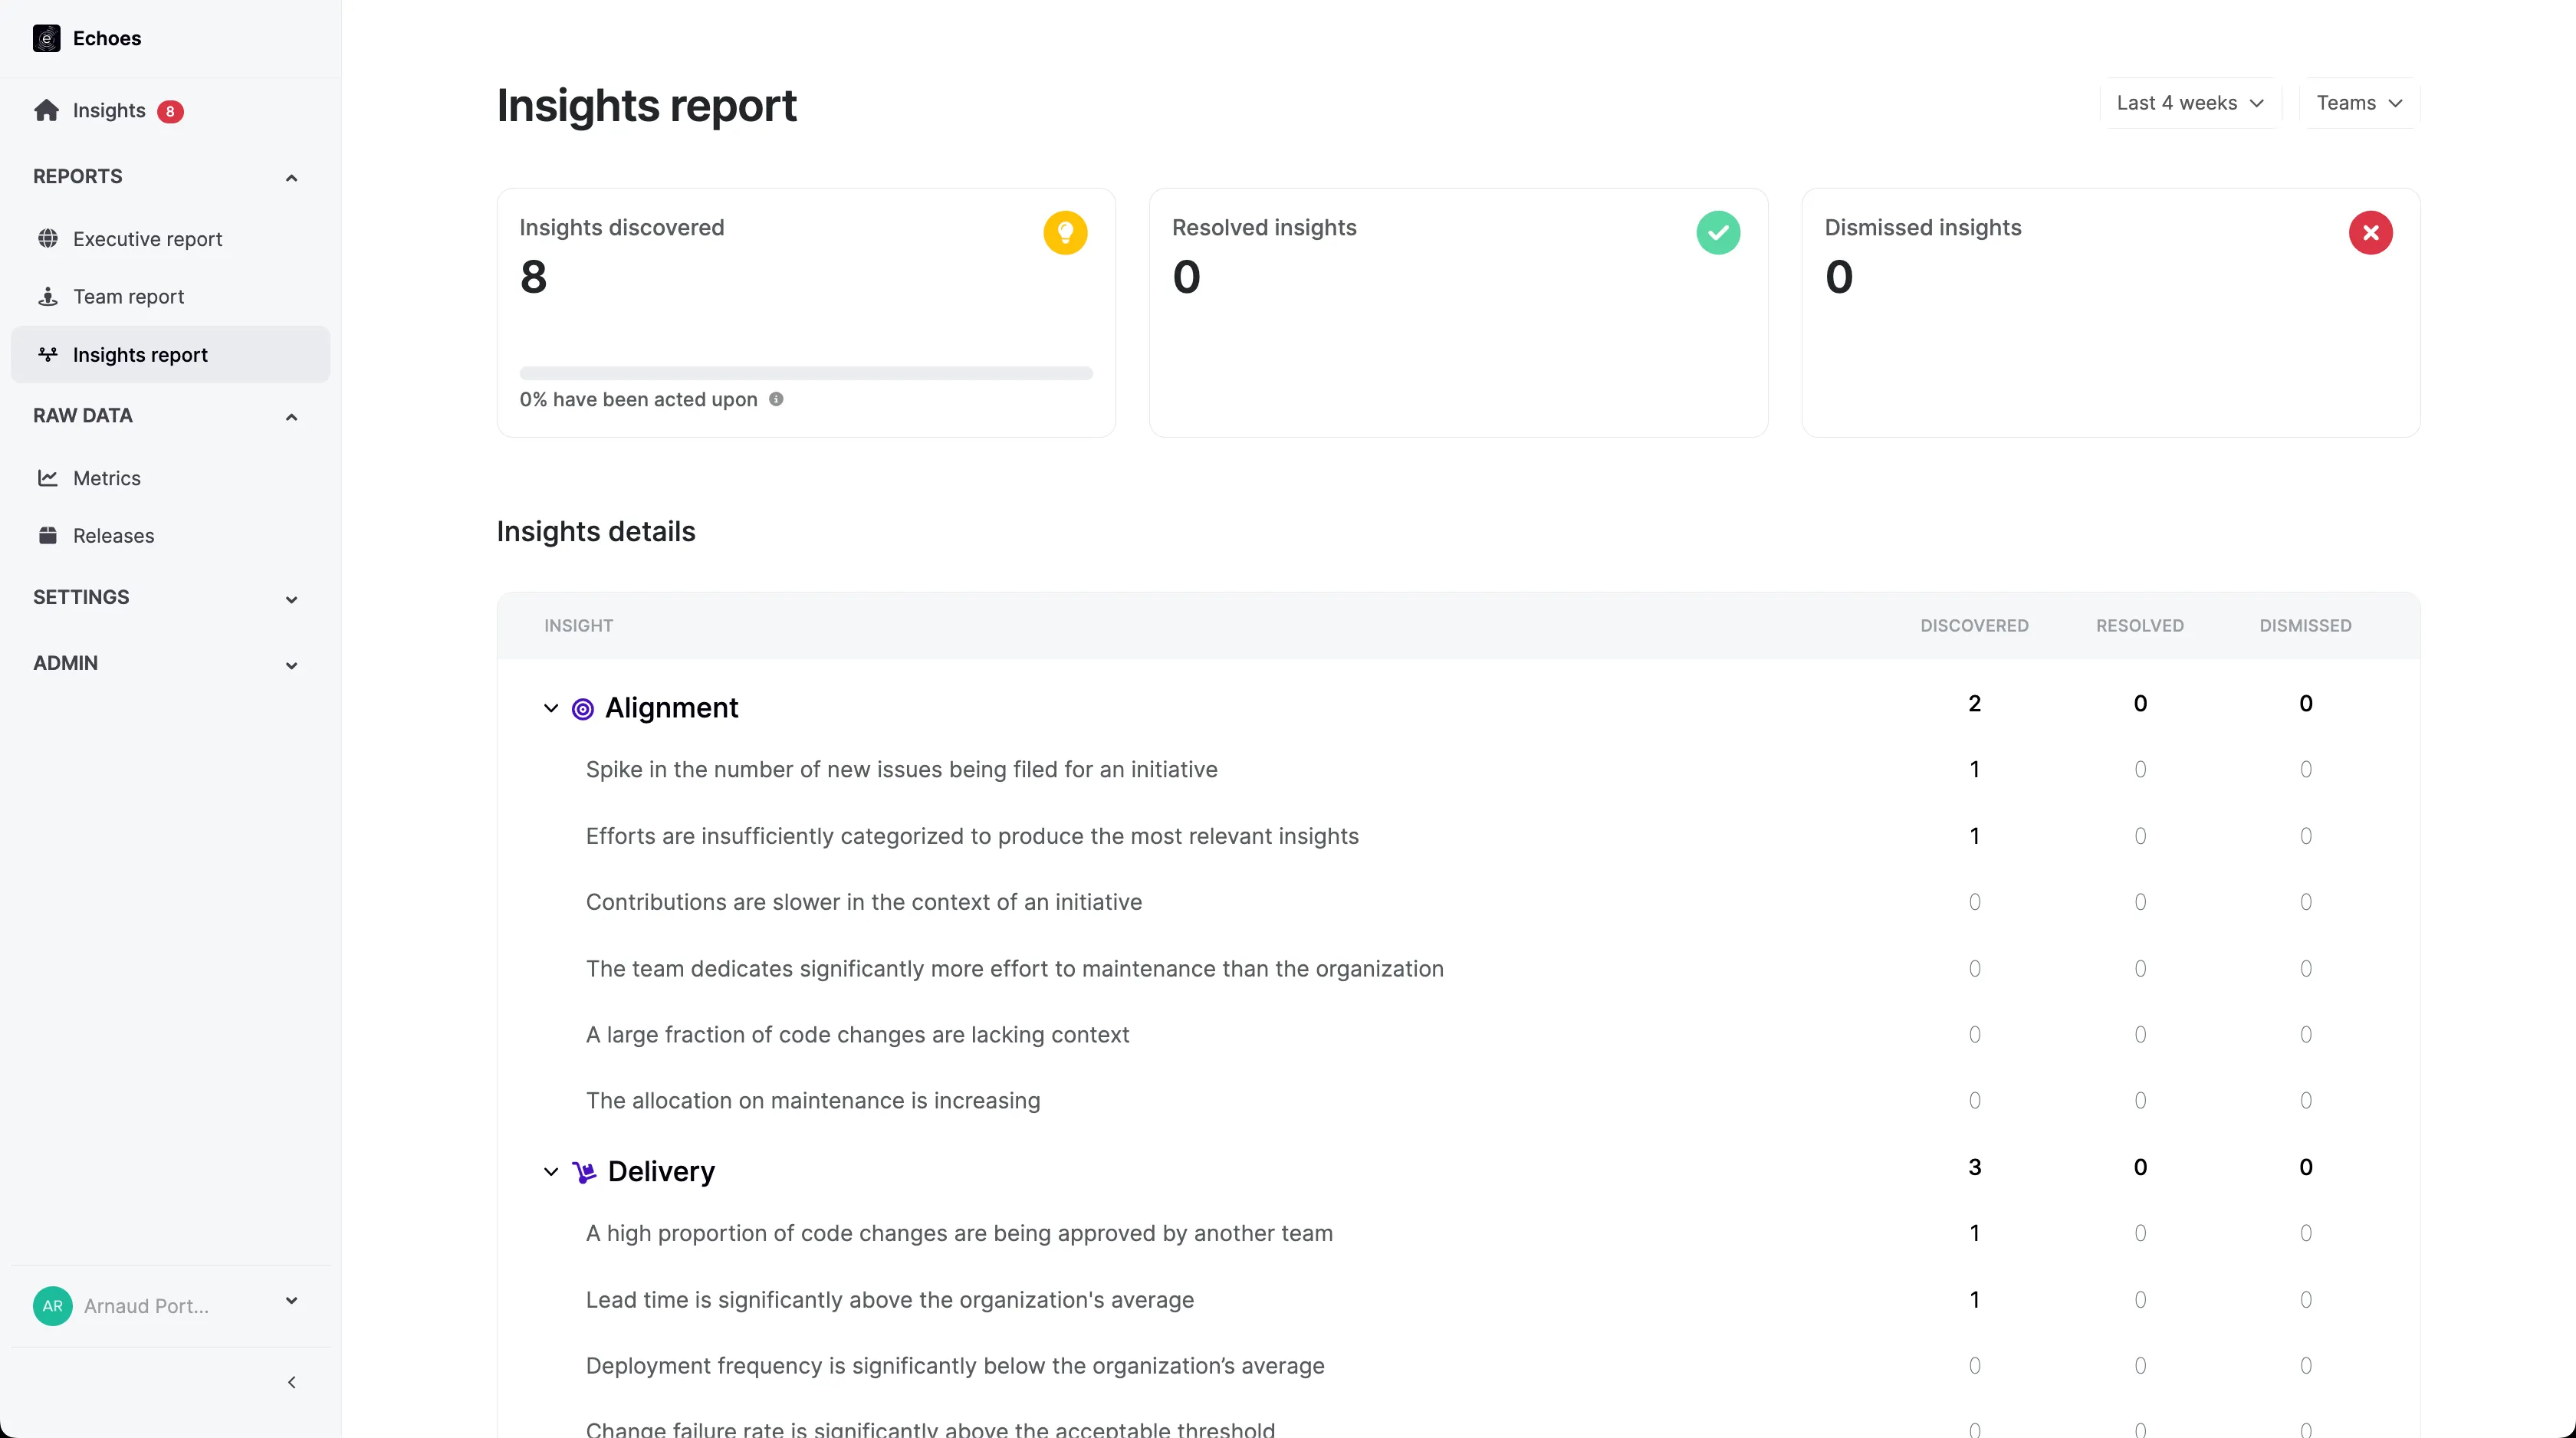This screenshot has width=2576, height=1438.
Task: Click the Metrics chart icon
Action: tap(47, 477)
